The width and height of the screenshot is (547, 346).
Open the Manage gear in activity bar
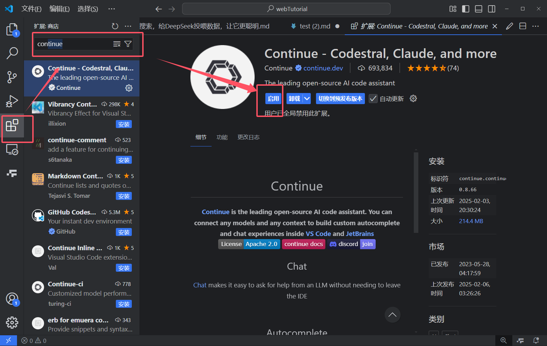tap(12, 322)
